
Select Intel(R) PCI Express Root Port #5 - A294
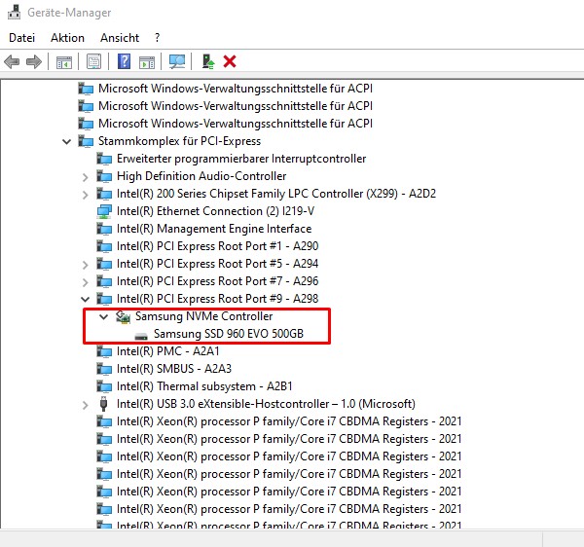217,264
